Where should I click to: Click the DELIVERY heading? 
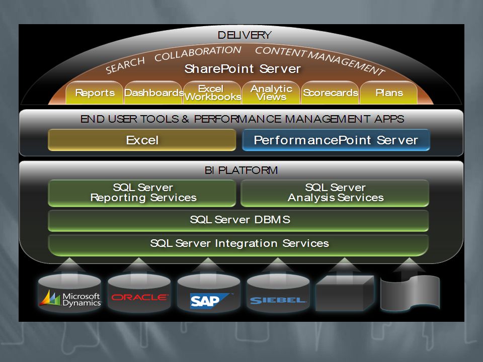(x=245, y=35)
